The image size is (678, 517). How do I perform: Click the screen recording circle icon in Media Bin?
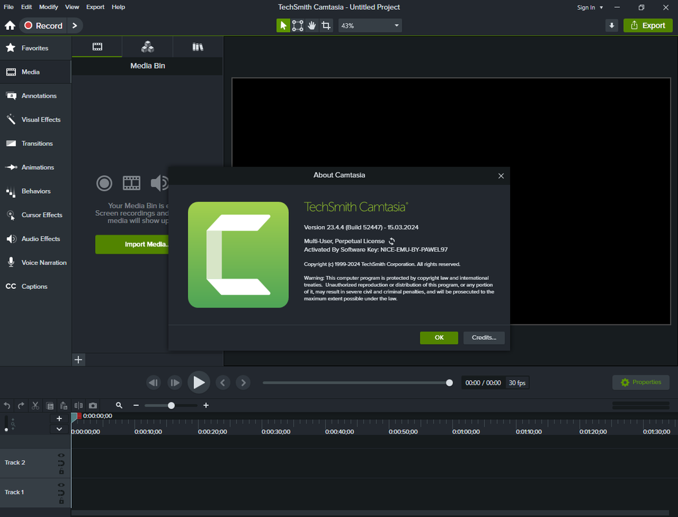tap(104, 184)
